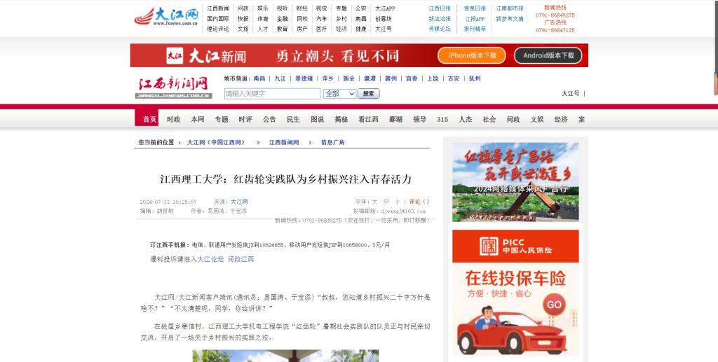This screenshot has height=362, width=718.
Task: Set the font size to 小
Action: [x=397, y=202]
